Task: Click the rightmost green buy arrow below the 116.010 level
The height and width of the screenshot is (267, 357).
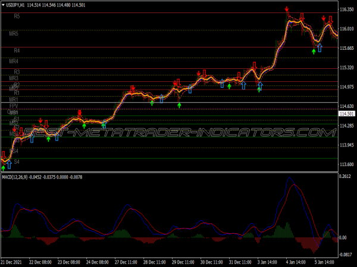Action: coord(314,51)
